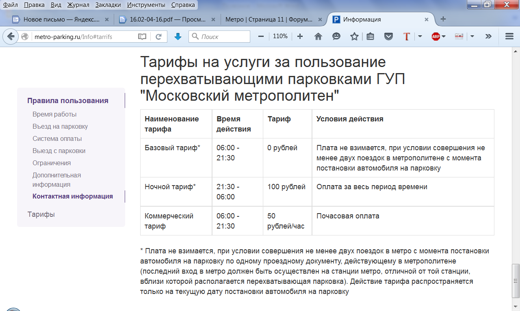Open the hamburger main menu

[509, 37]
